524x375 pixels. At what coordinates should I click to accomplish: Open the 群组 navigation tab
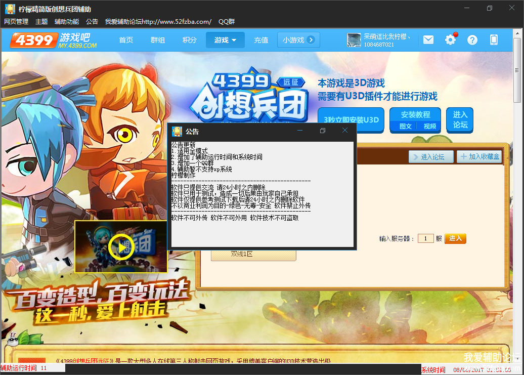click(158, 40)
